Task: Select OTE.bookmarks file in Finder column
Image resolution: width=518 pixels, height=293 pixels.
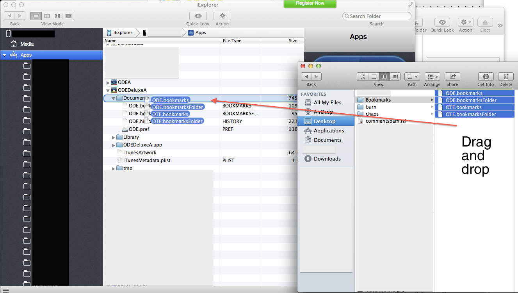Action: tap(475, 107)
